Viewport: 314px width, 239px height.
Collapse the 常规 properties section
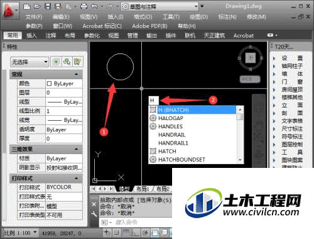point(77,74)
